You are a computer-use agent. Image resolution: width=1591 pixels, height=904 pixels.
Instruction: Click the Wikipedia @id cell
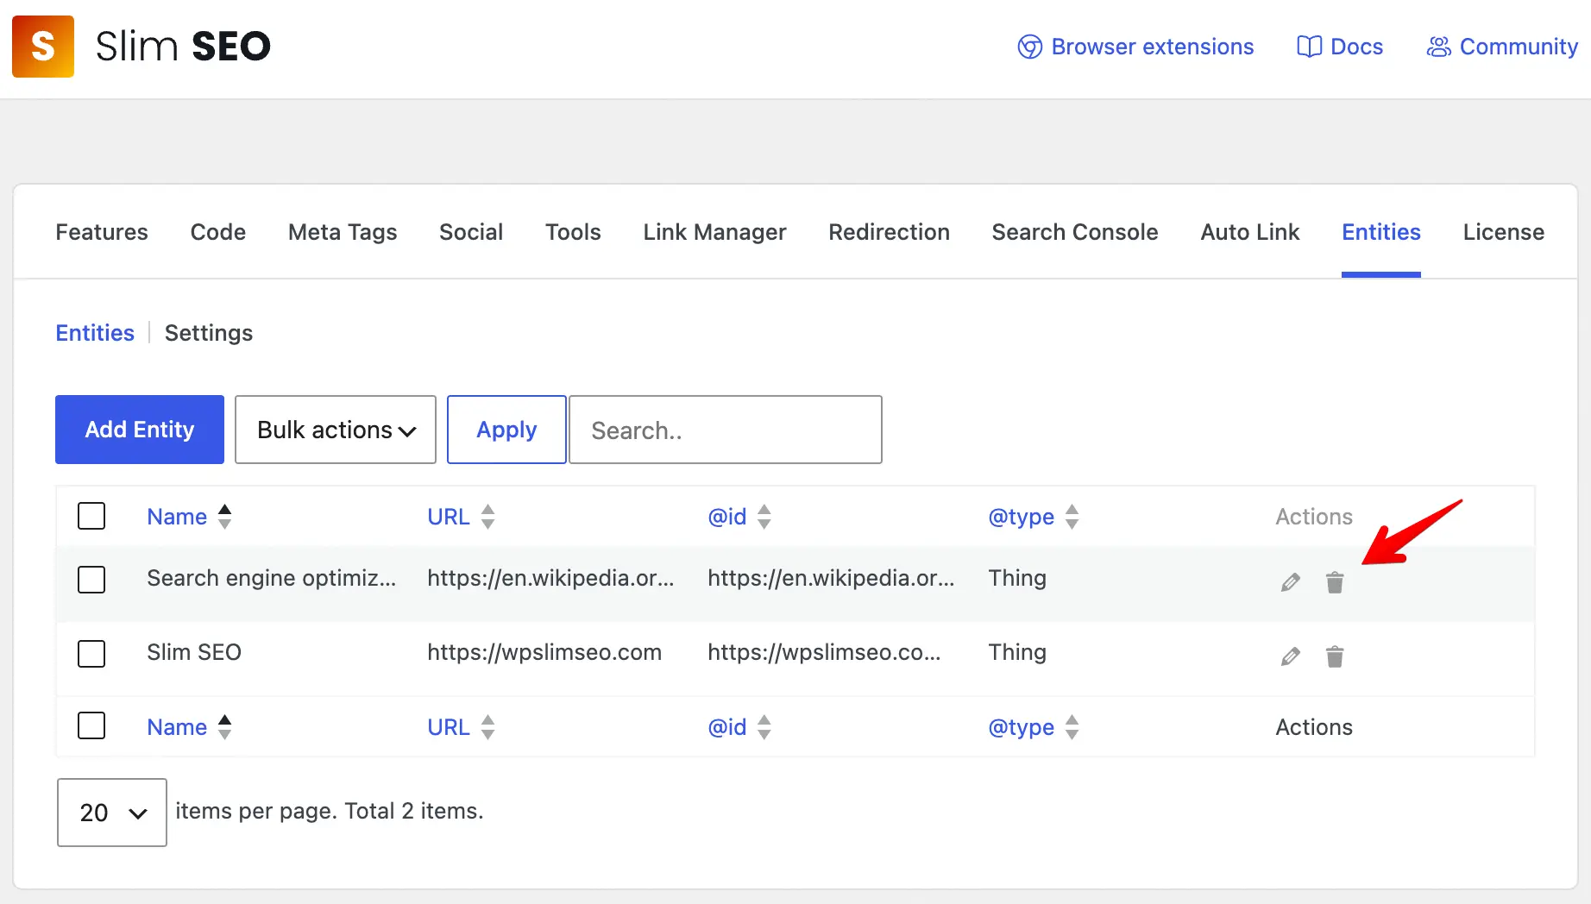point(831,578)
